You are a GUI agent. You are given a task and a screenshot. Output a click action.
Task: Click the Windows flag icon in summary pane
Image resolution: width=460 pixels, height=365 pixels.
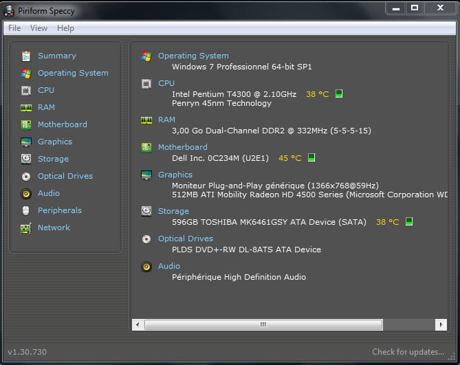coord(146,56)
